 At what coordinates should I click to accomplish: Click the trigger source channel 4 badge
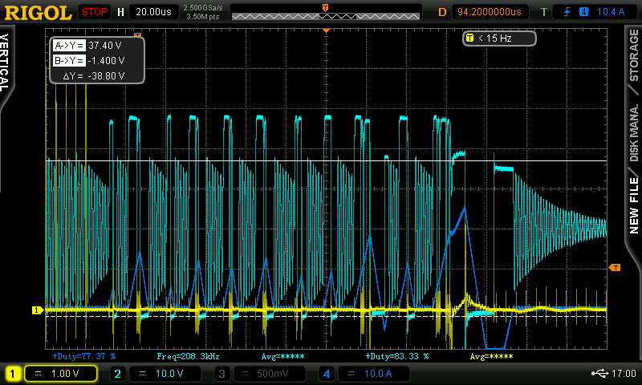583,12
